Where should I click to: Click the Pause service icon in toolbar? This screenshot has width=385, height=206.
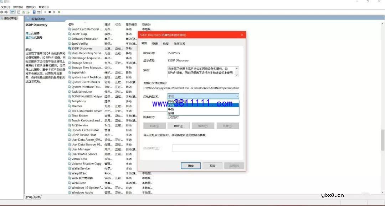pyautogui.click(x=55, y=12)
